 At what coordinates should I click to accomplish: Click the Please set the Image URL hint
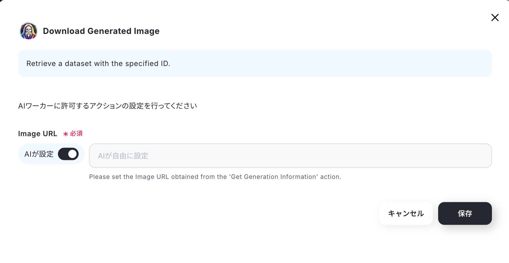215,177
